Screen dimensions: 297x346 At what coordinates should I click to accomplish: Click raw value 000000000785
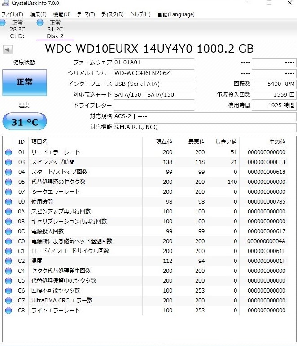pos(266,202)
